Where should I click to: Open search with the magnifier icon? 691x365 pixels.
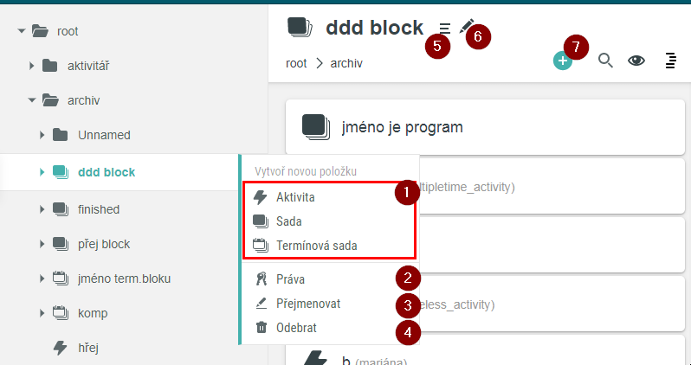click(x=605, y=61)
